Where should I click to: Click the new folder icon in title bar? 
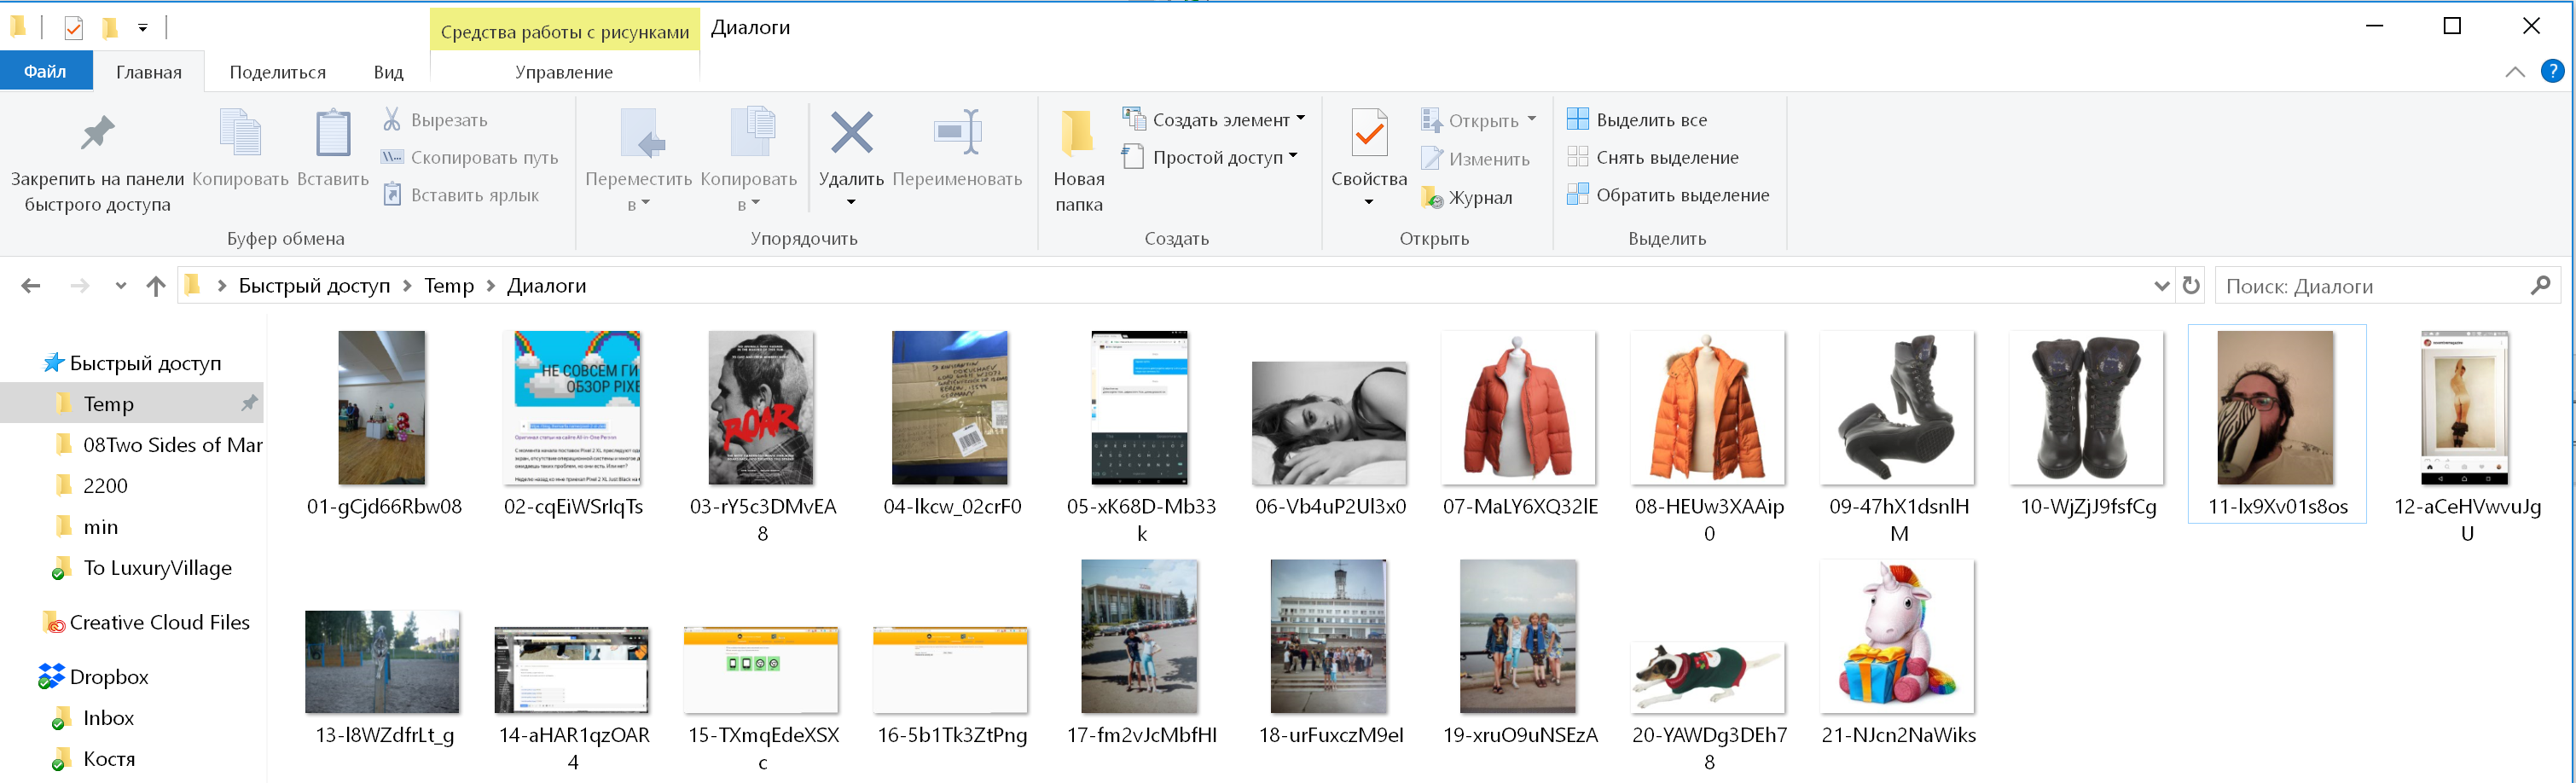coord(110,28)
